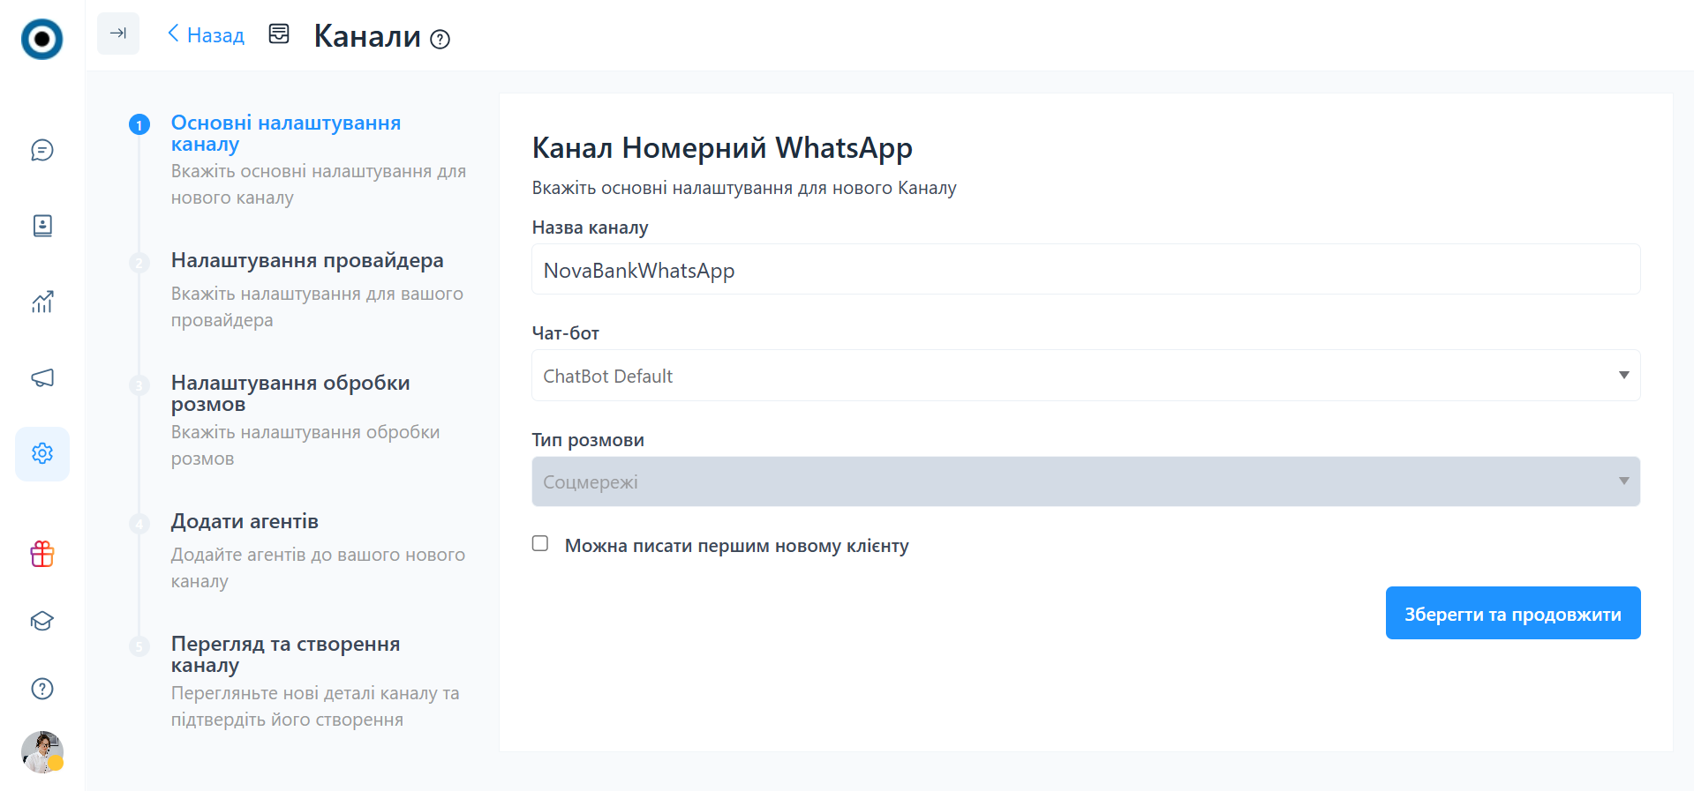Enable 'Можна писати першим новому клієнту' checkbox
The width and height of the screenshot is (1694, 791).
coord(540,544)
